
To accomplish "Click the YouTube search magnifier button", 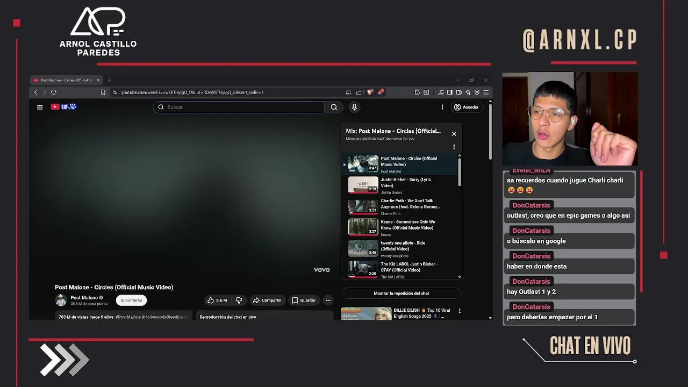I will [x=334, y=107].
